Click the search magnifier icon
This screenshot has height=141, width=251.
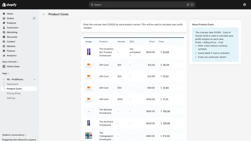pos(92,5)
